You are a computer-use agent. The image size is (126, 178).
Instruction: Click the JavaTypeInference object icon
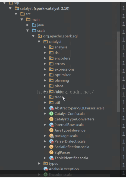[51, 130]
